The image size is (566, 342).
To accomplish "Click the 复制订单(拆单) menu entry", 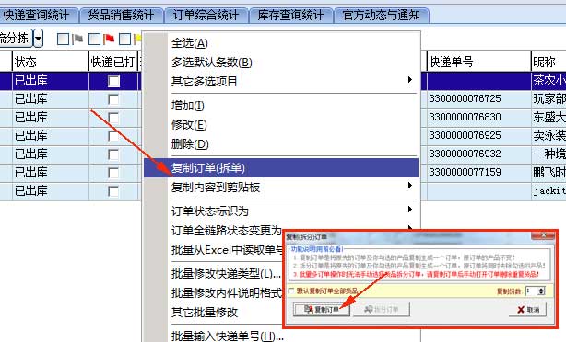I will tap(281, 167).
